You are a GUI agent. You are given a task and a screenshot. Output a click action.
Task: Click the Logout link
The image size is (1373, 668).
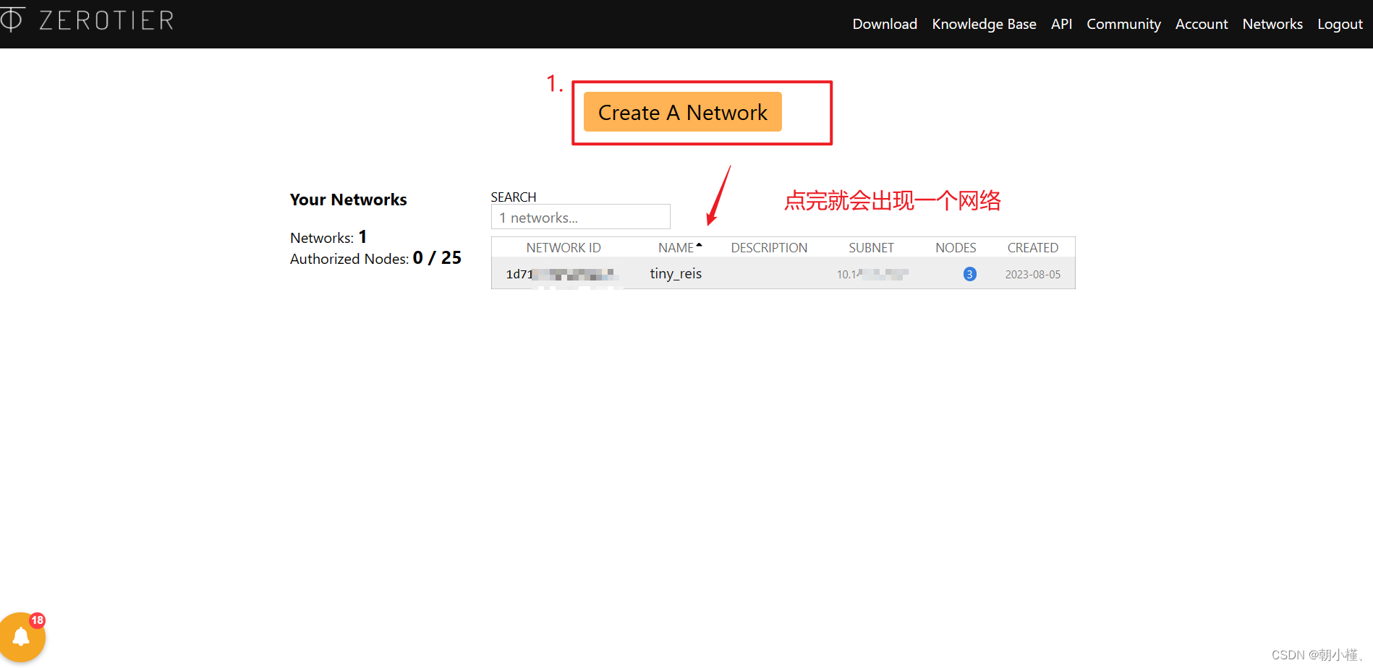1340,24
